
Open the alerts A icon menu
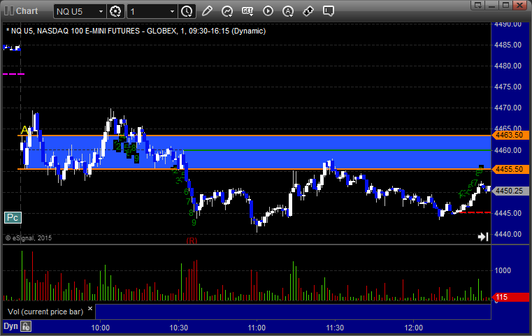click(288, 11)
